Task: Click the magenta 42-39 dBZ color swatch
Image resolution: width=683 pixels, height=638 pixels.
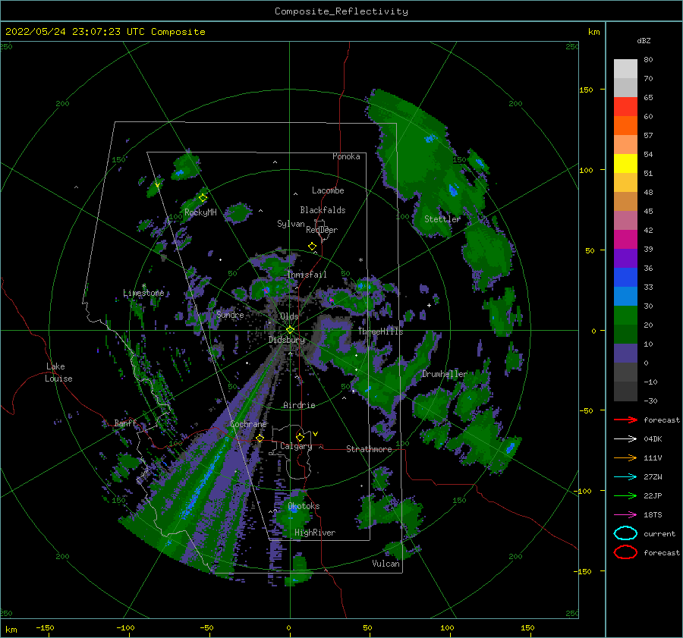Action: point(625,240)
